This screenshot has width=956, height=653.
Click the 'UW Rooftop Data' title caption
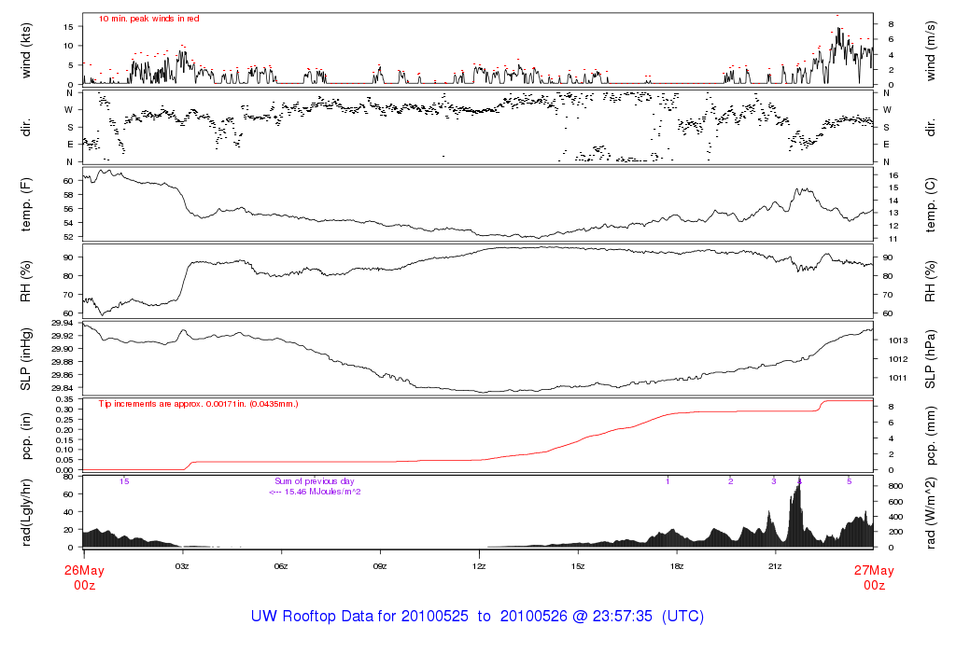point(477,617)
